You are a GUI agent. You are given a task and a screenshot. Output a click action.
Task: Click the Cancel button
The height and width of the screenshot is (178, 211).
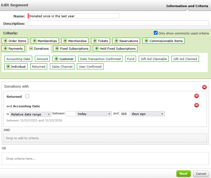coord(201,174)
